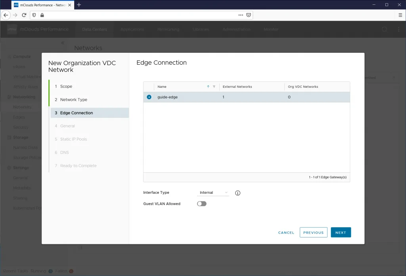Click the Running tasks blue count badge
The height and width of the screenshot is (276, 406).
(50, 271)
